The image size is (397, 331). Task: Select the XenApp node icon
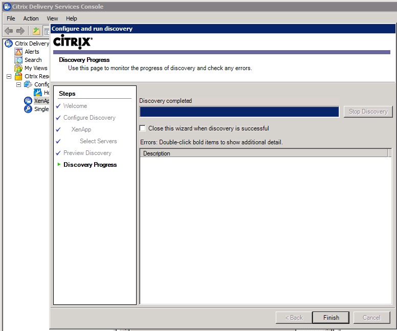click(x=28, y=101)
